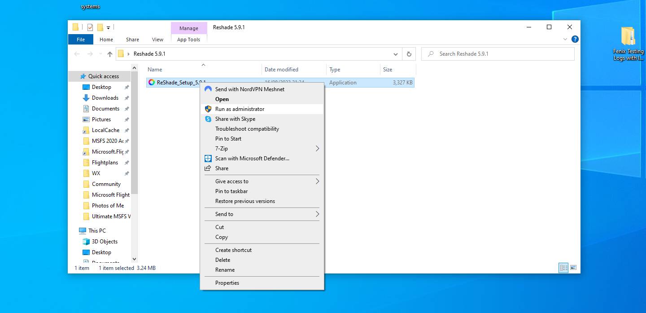646x313 pixels.
Task: Click the breadcrumb chevron before Reshade 5.9.1
Action: (129, 54)
